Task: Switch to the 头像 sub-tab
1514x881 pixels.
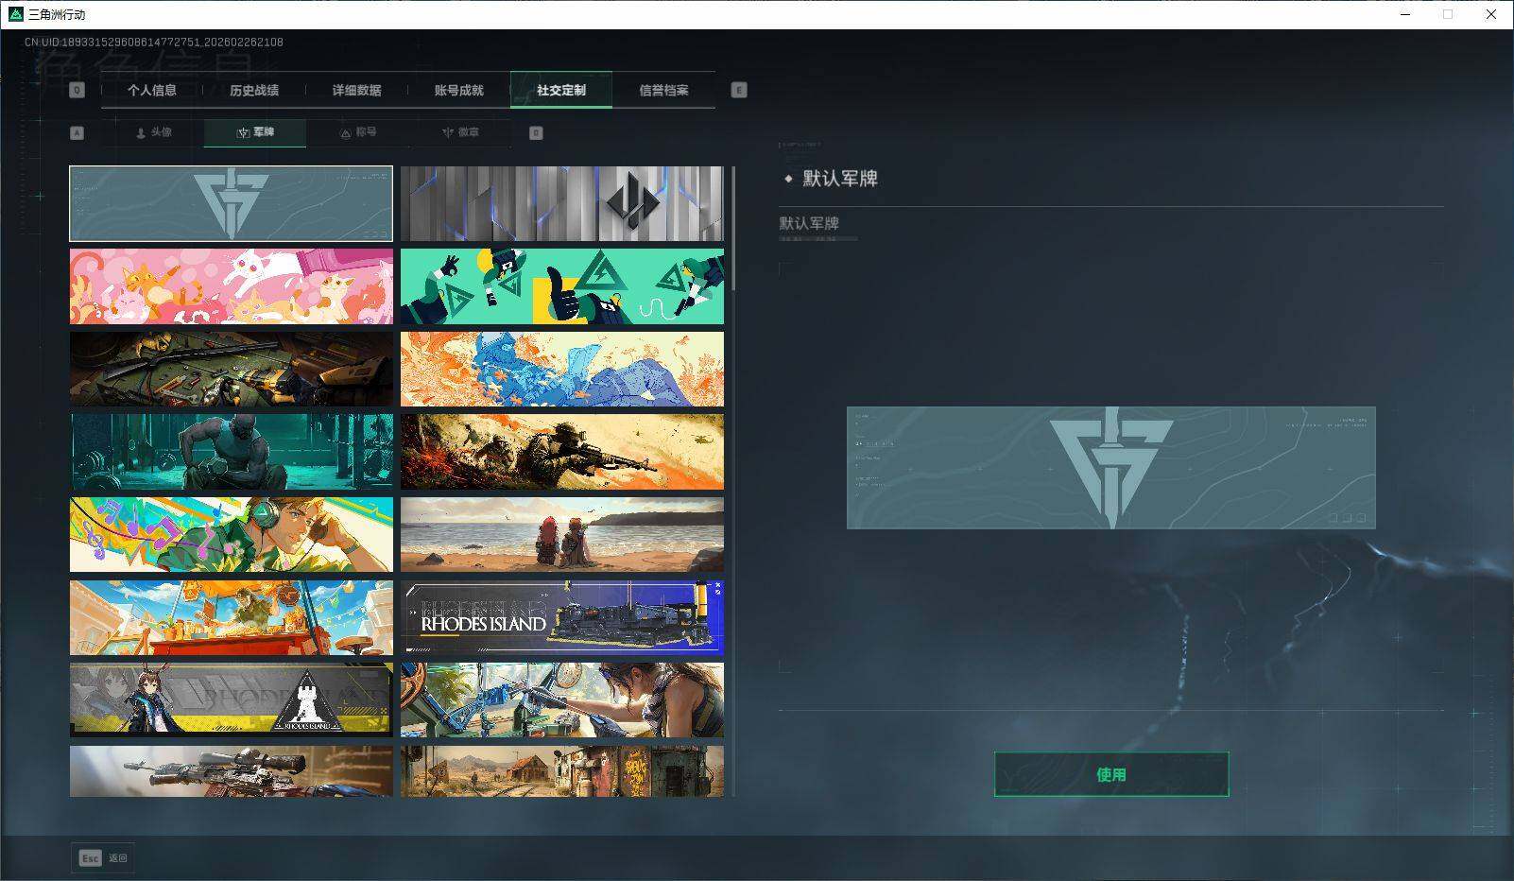Action: 153,133
